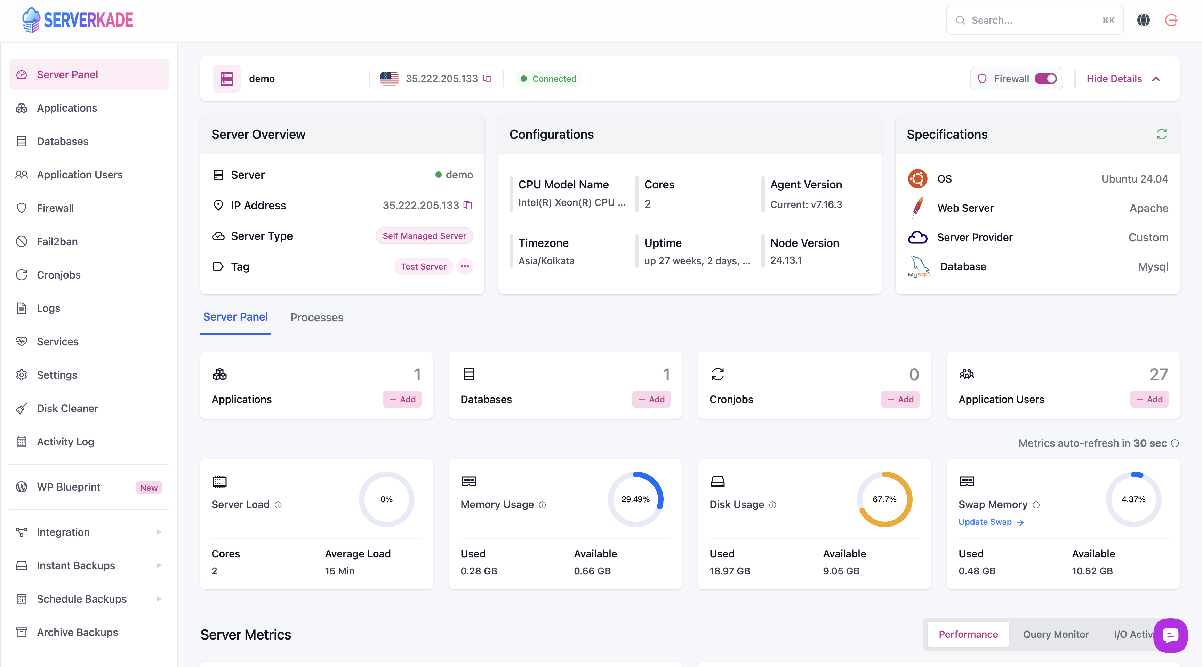Image resolution: width=1202 pixels, height=667 pixels.
Task: Click the Test Server tag
Action: 423,266
